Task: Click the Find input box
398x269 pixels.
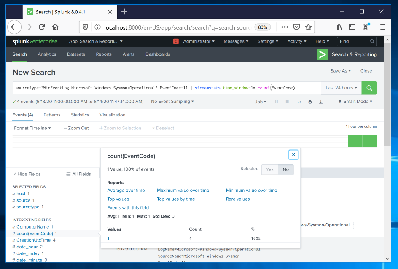Action: (x=357, y=41)
